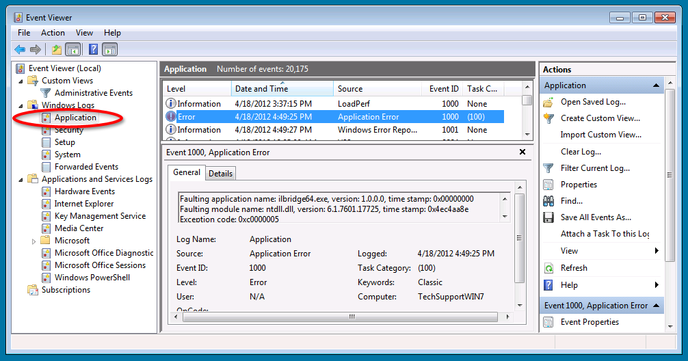Click the horizontal scrollbar in event details
Screen dimensions: 688x361
tap(341, 317)
